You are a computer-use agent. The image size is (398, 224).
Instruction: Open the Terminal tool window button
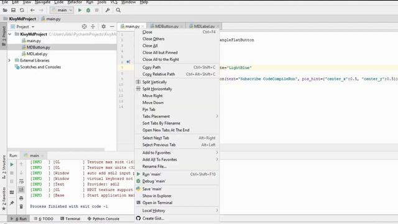70,218
